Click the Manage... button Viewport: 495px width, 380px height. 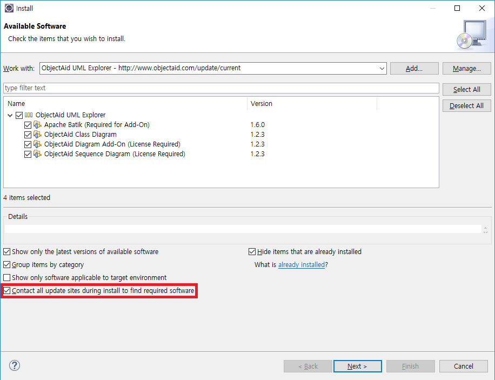tap(466, 69)
